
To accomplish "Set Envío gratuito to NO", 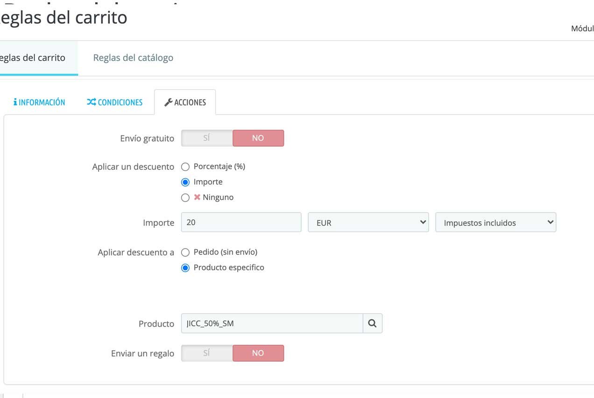I will coord(258,138).
